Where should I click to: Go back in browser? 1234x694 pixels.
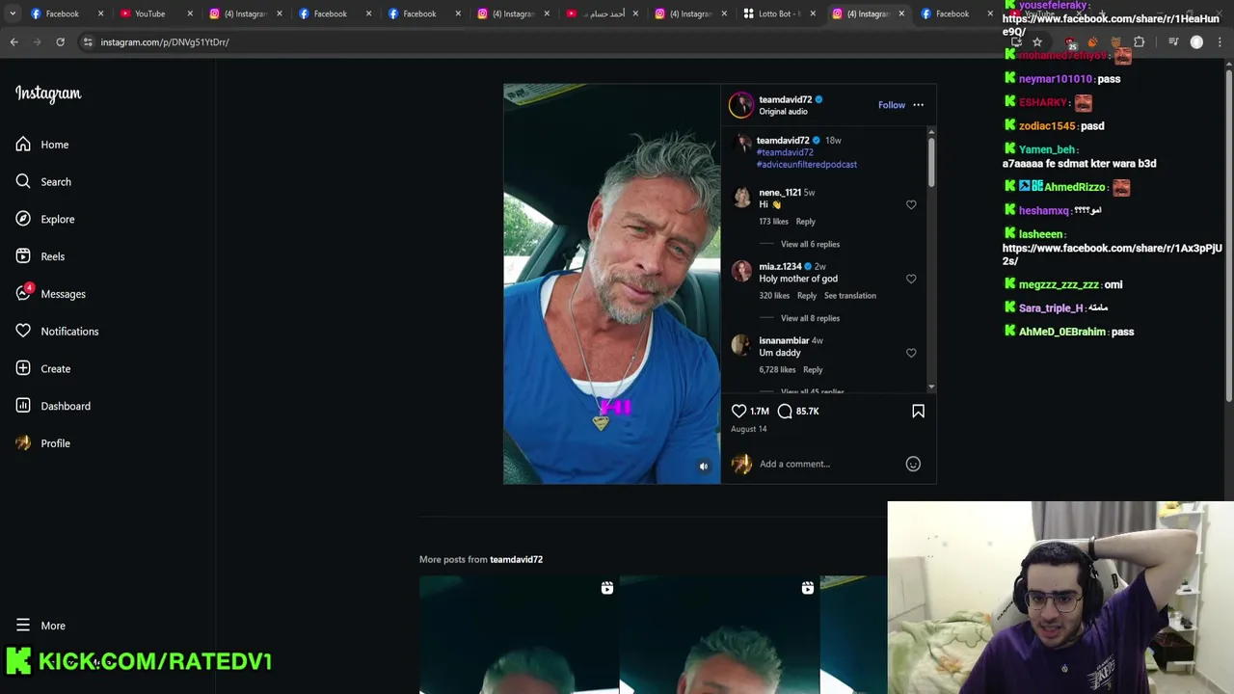click(13, 42)
